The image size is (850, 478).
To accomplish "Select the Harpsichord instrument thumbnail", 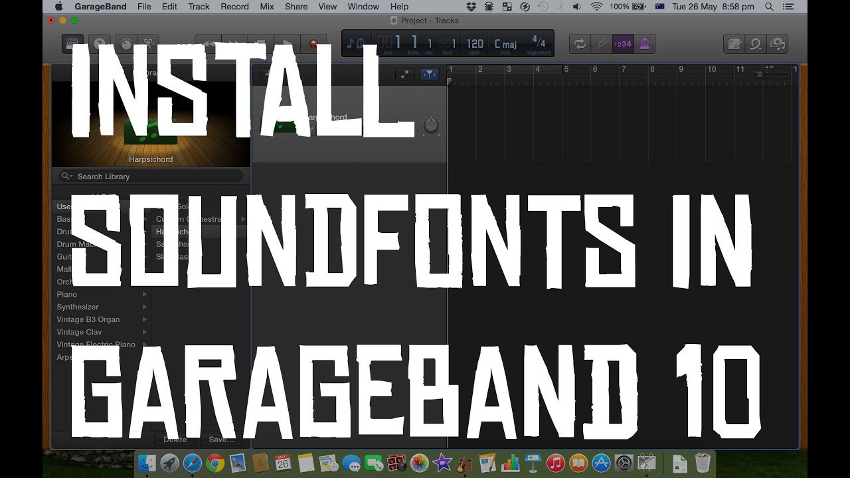I will point(151,131).
